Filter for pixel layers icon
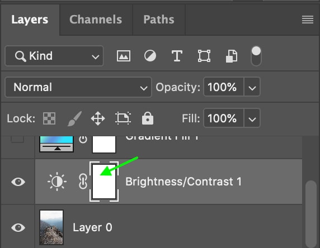 (124, 56)
